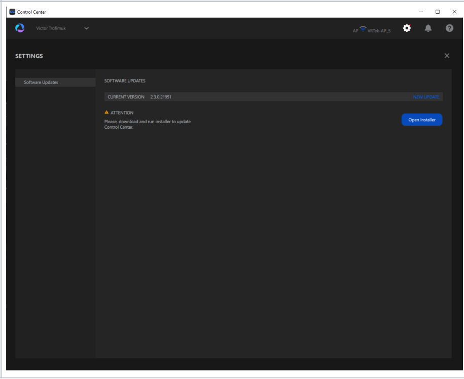This screenshot has width=464, height=379.
Task: Click the user name Victor Trofimuk
Action: (x=51, y=28)
